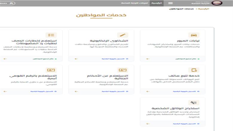
Task: Click the arrow on نيابات المرور card footer
Action: pyautogui.click(x=148, y=59)
